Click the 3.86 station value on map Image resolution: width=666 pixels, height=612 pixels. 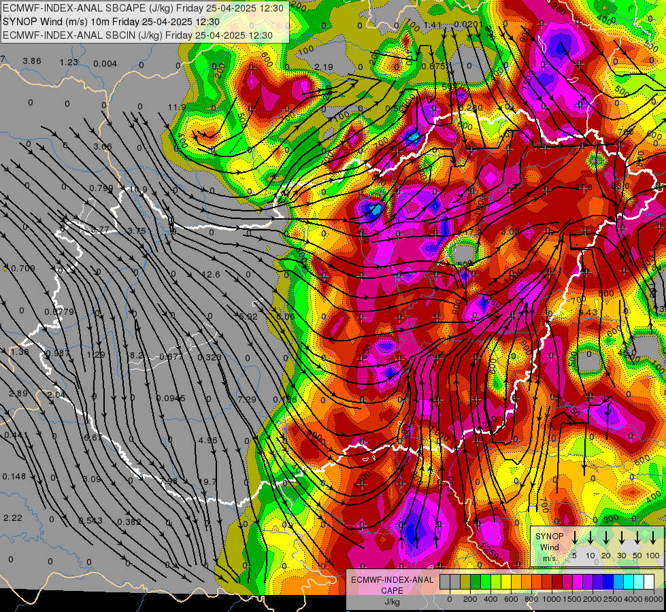tap(32, 61)
